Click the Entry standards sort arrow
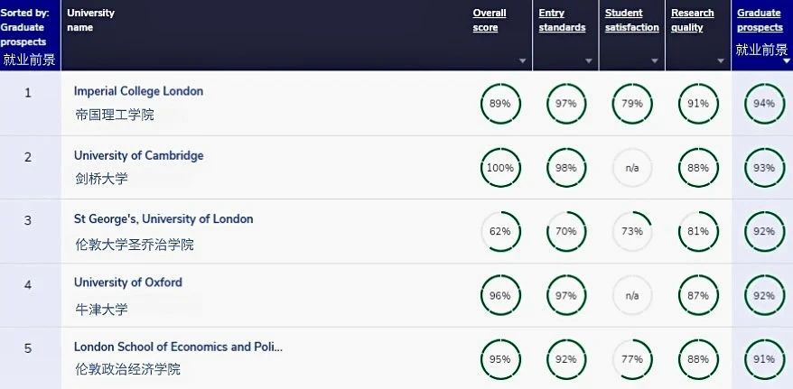The width and height of the screenshot is (793, 389). pos(589,61)
